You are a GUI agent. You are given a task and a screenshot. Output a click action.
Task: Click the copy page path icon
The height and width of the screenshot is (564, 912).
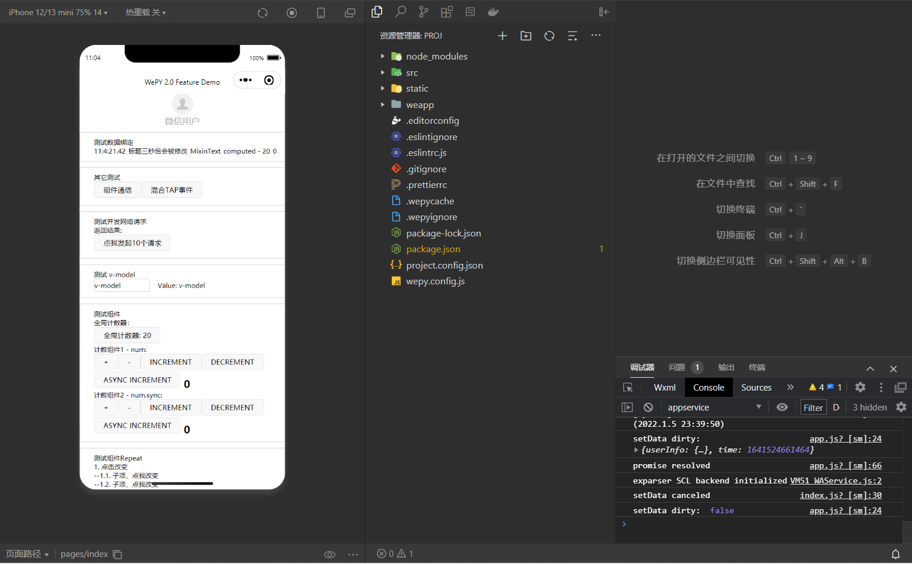(x=117, y=554)
